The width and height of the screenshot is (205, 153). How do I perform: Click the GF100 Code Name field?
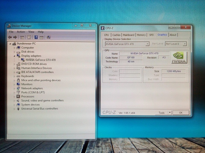pyautogui.click(x=131, y=58)
